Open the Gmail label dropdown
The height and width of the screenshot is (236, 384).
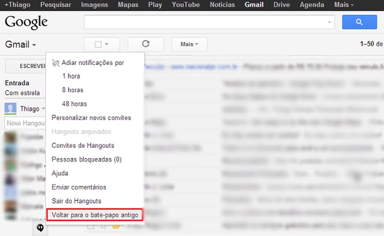point(21,44)
